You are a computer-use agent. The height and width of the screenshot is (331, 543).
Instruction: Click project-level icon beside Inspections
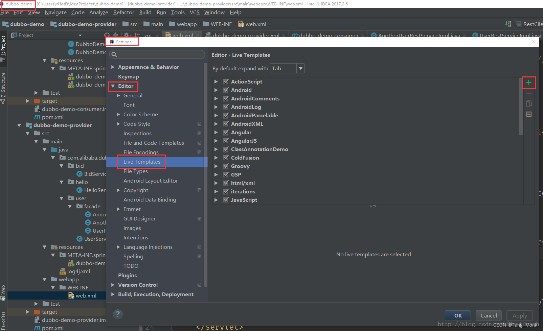coord(199,134)
